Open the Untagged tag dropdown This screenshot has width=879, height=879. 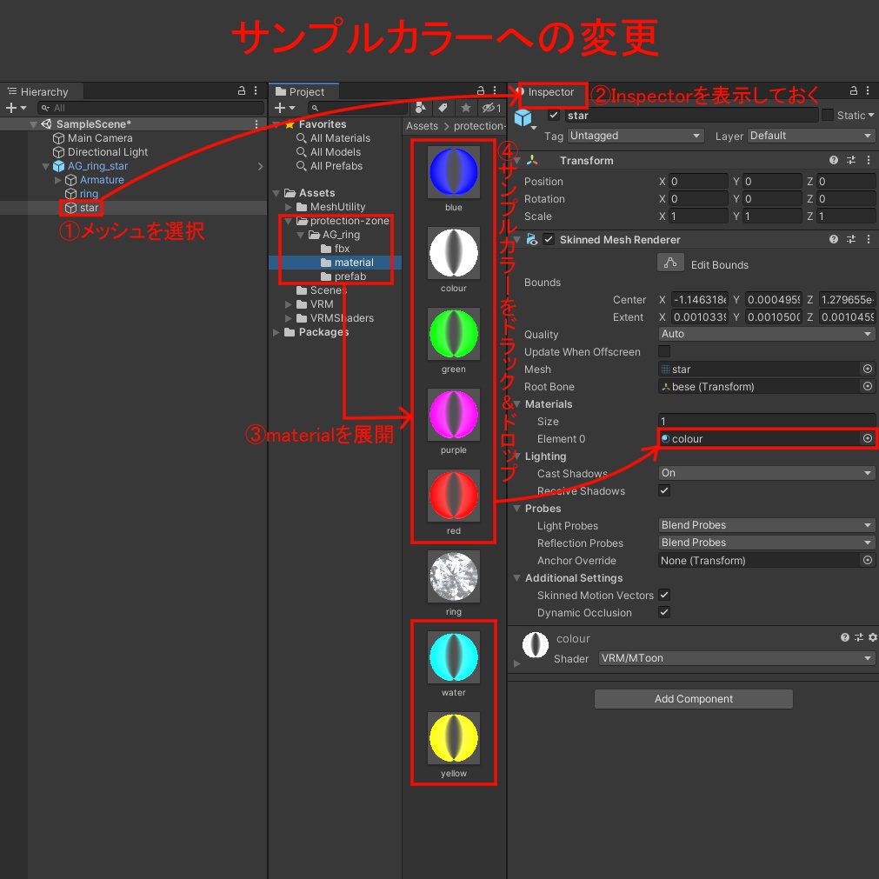coord(635,136)
